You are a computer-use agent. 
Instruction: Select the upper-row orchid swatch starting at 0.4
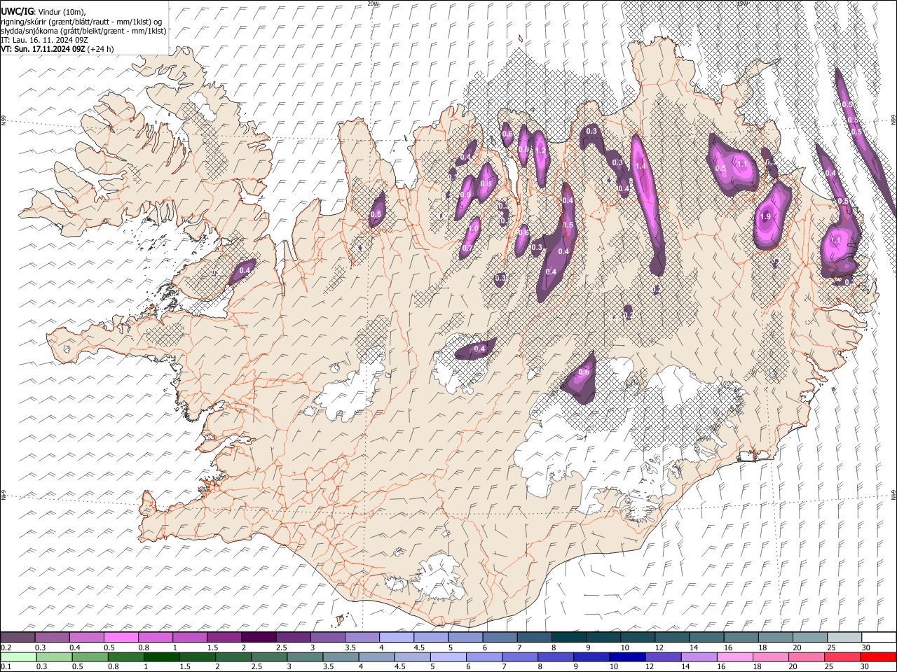tap(87, 637)
